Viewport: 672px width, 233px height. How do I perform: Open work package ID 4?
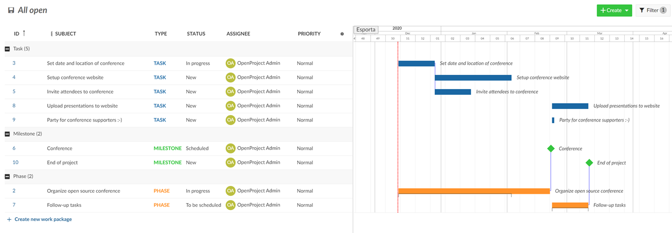click(14, 77)
